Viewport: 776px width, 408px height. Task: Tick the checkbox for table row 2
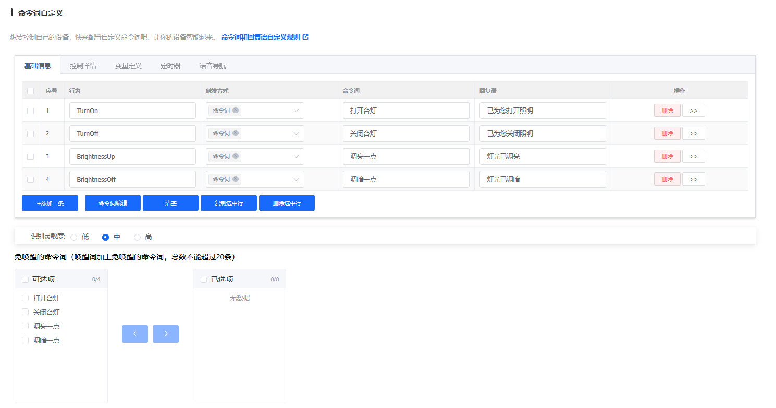pos(30,133)
